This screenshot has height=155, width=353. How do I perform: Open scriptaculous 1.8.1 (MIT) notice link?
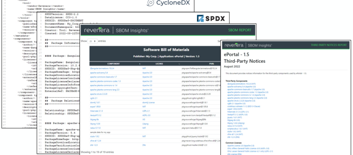coord(237,129)
